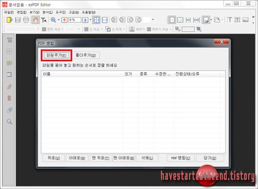Click orange down-arrow button beside zoom field
258x189 pixels.
tap(64, 20)
